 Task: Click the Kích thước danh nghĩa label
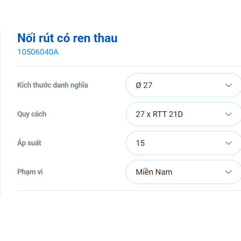click(53, 85)
